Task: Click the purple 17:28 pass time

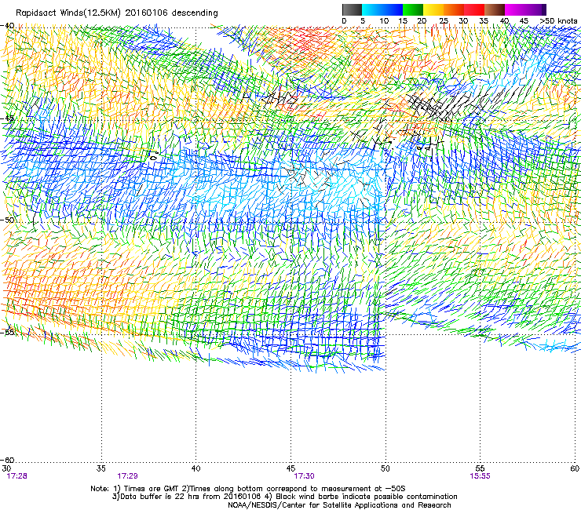Action: (x=16, y=476)
